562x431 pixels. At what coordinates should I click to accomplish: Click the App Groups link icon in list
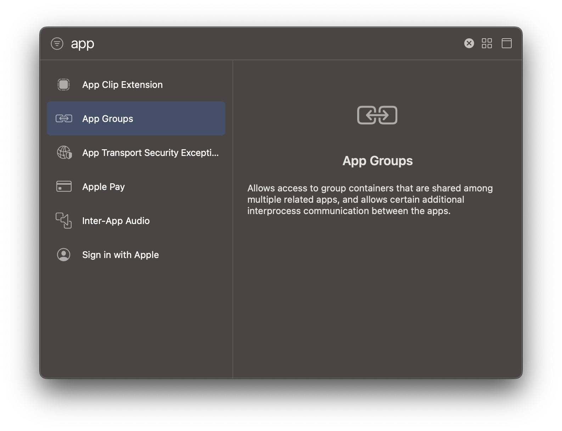tap(64, 119)
